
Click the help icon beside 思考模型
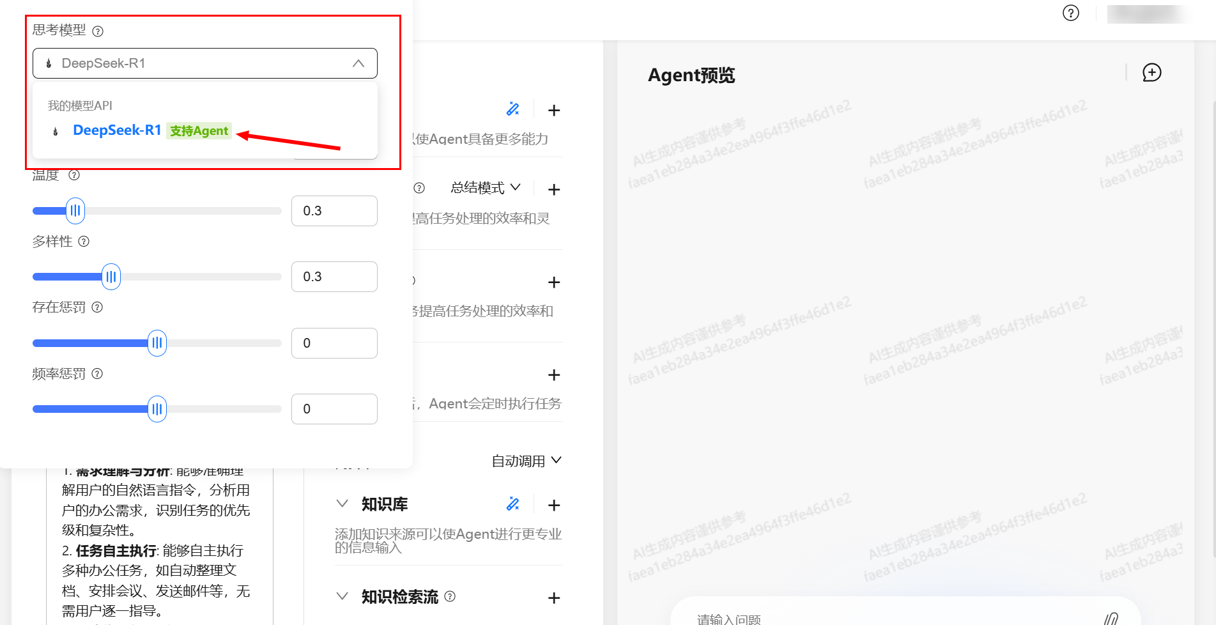98,31
